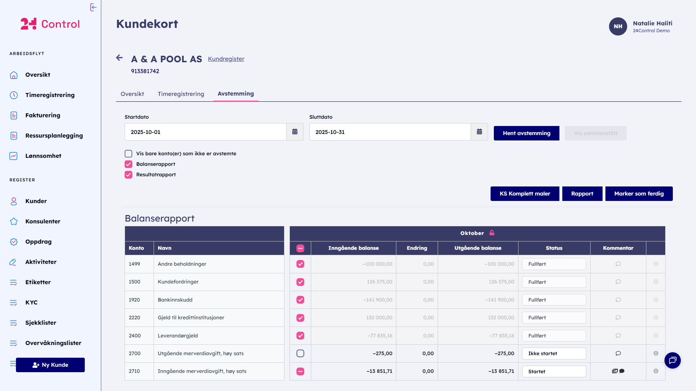
Task: Uncheck the Balanserapport checkbox
Action: click(x=129, y=164)
